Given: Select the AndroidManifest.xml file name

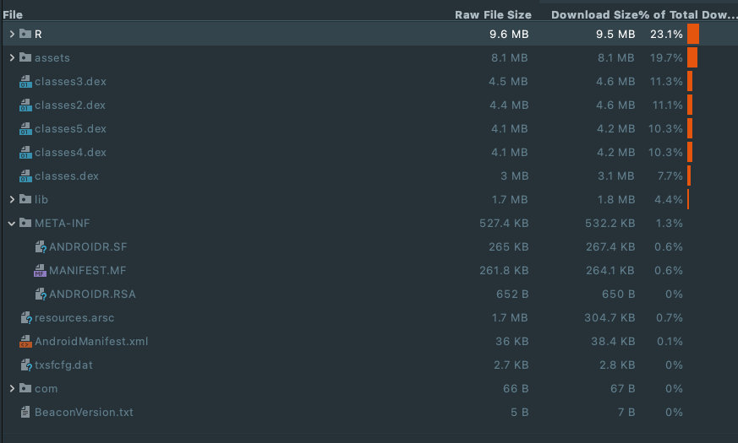Looking at the screenshot, I should coord(91,342).
